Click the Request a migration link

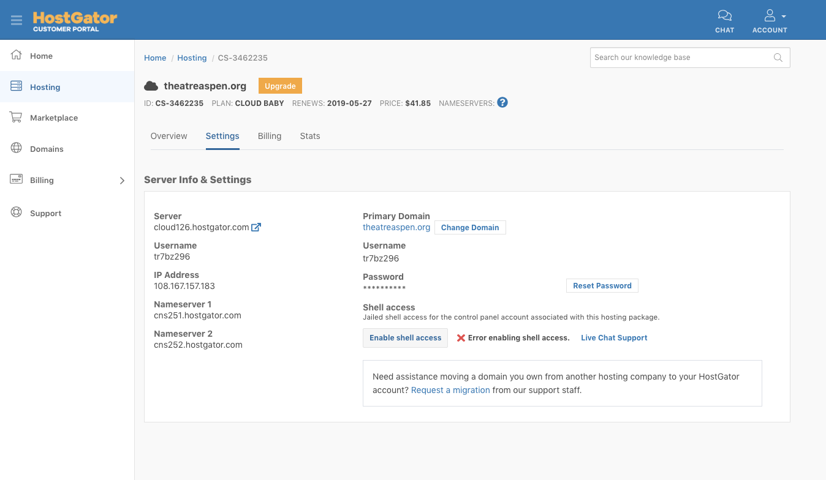[x=450, y=390]
